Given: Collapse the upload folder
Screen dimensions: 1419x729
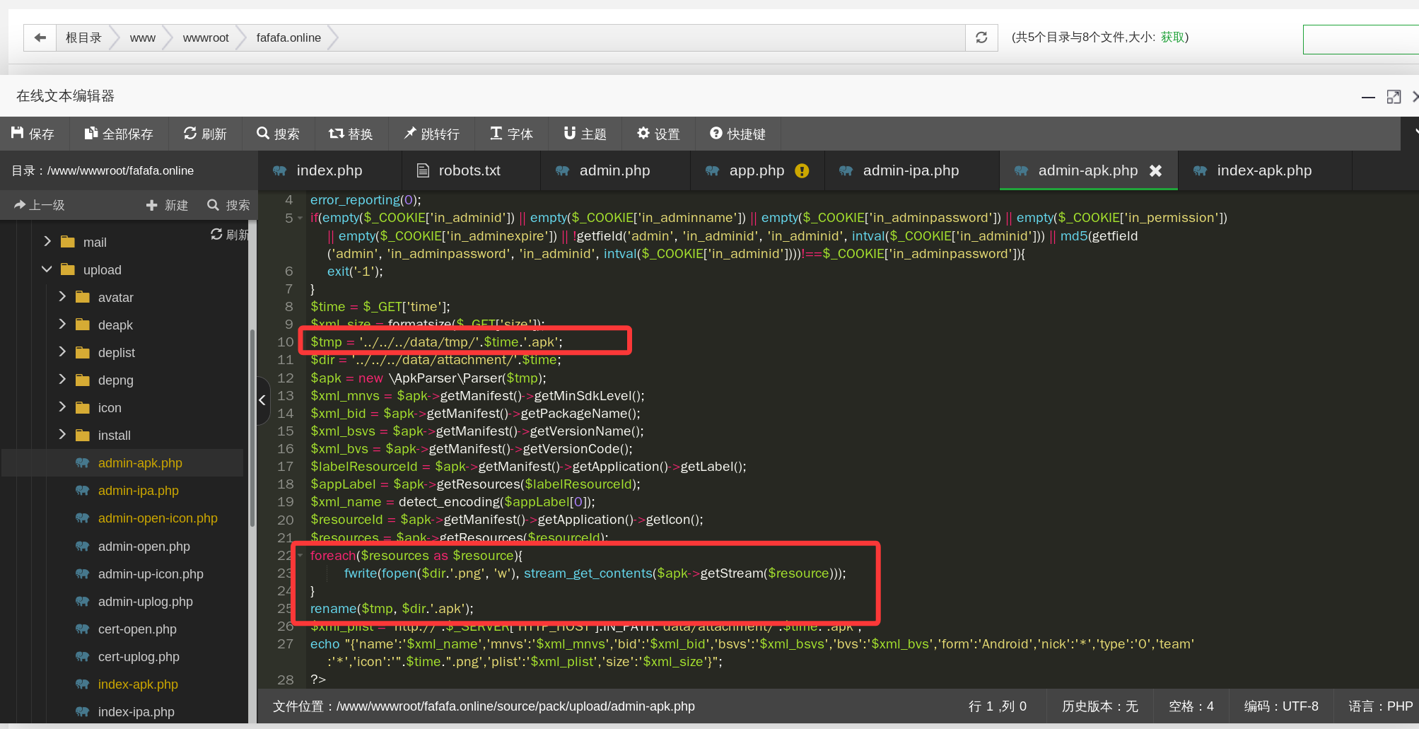Looking at the screenshot, I should 47,269.
